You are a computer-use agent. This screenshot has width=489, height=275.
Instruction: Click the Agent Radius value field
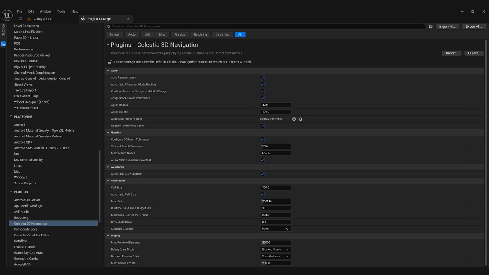[x=276, y=105]
